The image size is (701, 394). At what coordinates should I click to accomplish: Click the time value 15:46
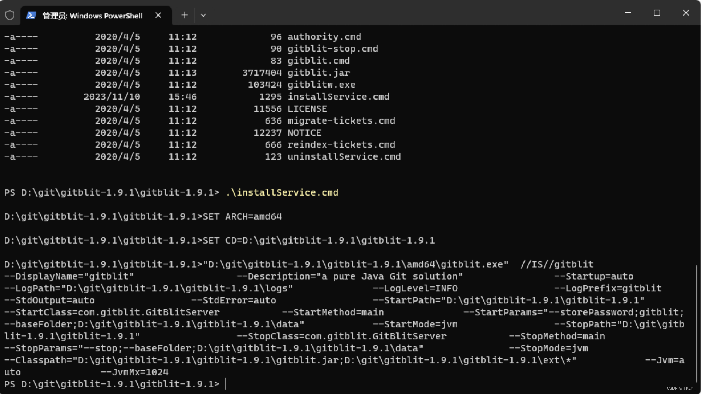pos(183,97)
